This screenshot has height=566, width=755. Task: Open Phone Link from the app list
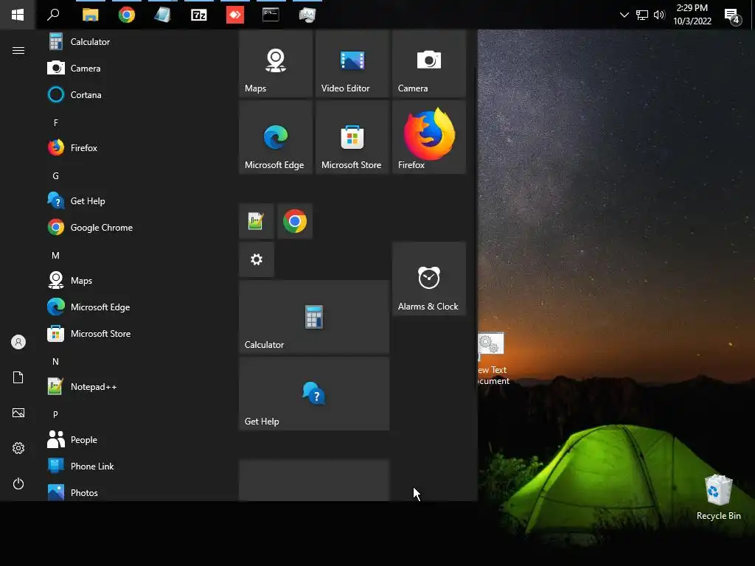click(137, 466)
